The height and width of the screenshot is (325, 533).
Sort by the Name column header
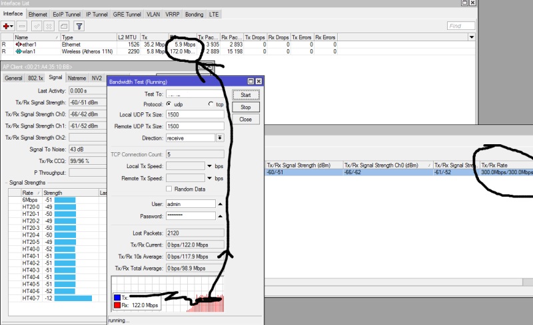click(x=37, y=37)
